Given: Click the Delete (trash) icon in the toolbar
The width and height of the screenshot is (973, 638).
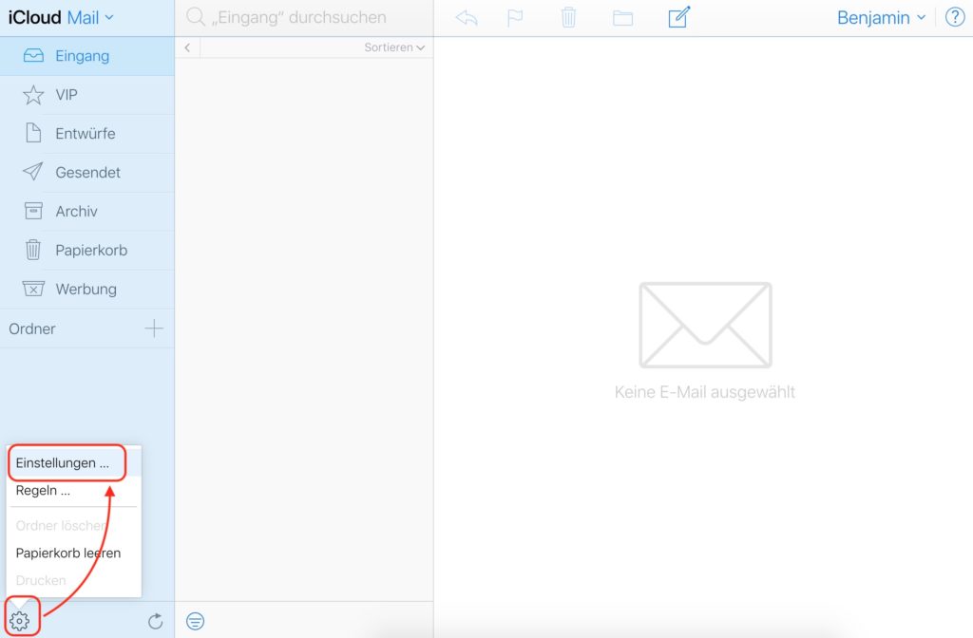Looking at the screenshot, I should (x=568, y=16).
